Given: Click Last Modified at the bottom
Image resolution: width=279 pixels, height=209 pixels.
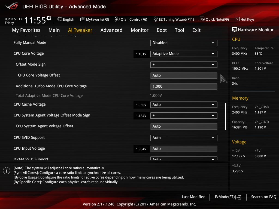Looking at the screenshot, I should pos(194,197).
